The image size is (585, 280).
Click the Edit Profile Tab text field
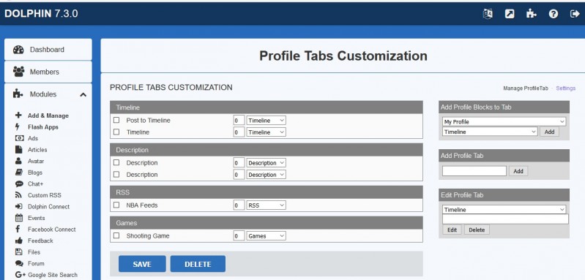pos(505,219)
